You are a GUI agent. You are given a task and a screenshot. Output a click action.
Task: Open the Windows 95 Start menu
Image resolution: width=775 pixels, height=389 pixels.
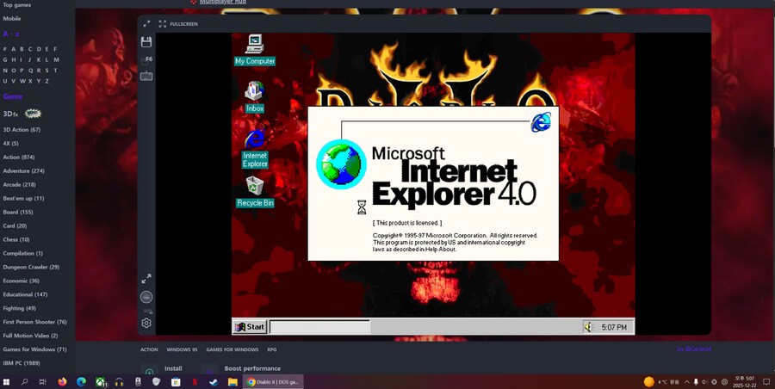[250, 327]
